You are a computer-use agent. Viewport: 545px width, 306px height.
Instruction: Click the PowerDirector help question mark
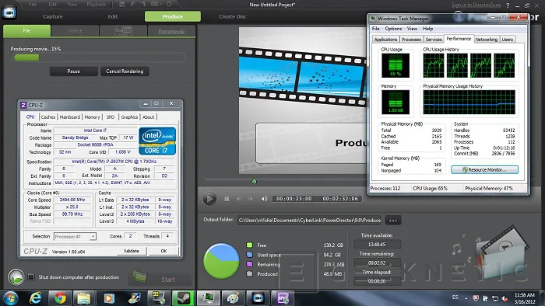(x=508, y=5)
